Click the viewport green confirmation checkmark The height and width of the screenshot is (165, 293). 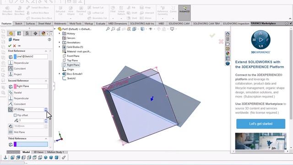click(212, 35)
